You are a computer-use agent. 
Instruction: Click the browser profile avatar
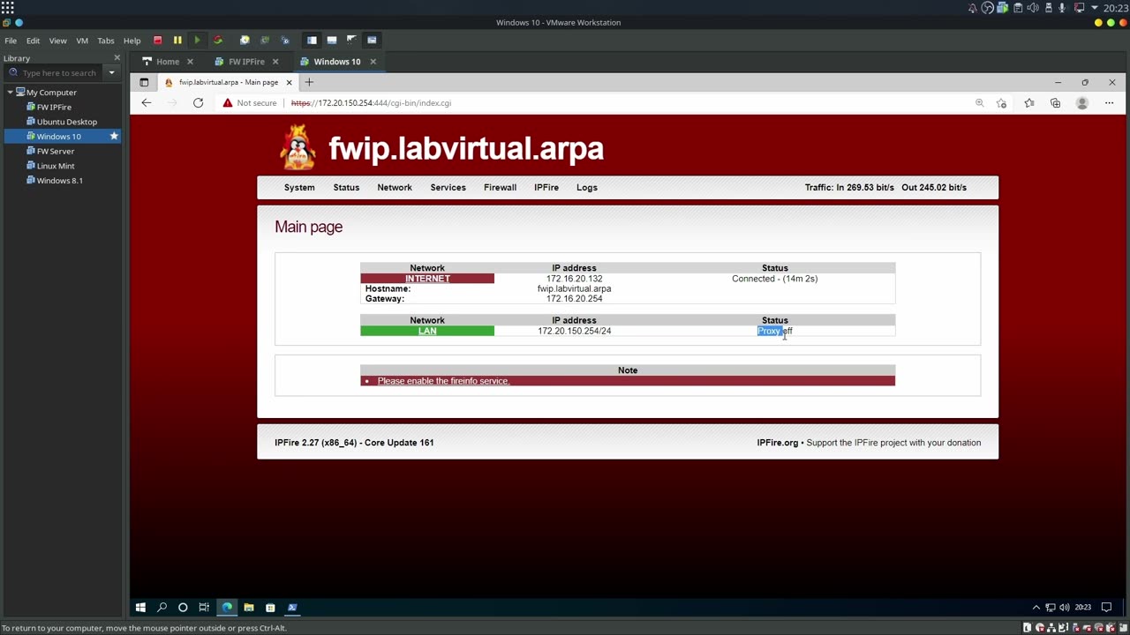[1082, 103]
